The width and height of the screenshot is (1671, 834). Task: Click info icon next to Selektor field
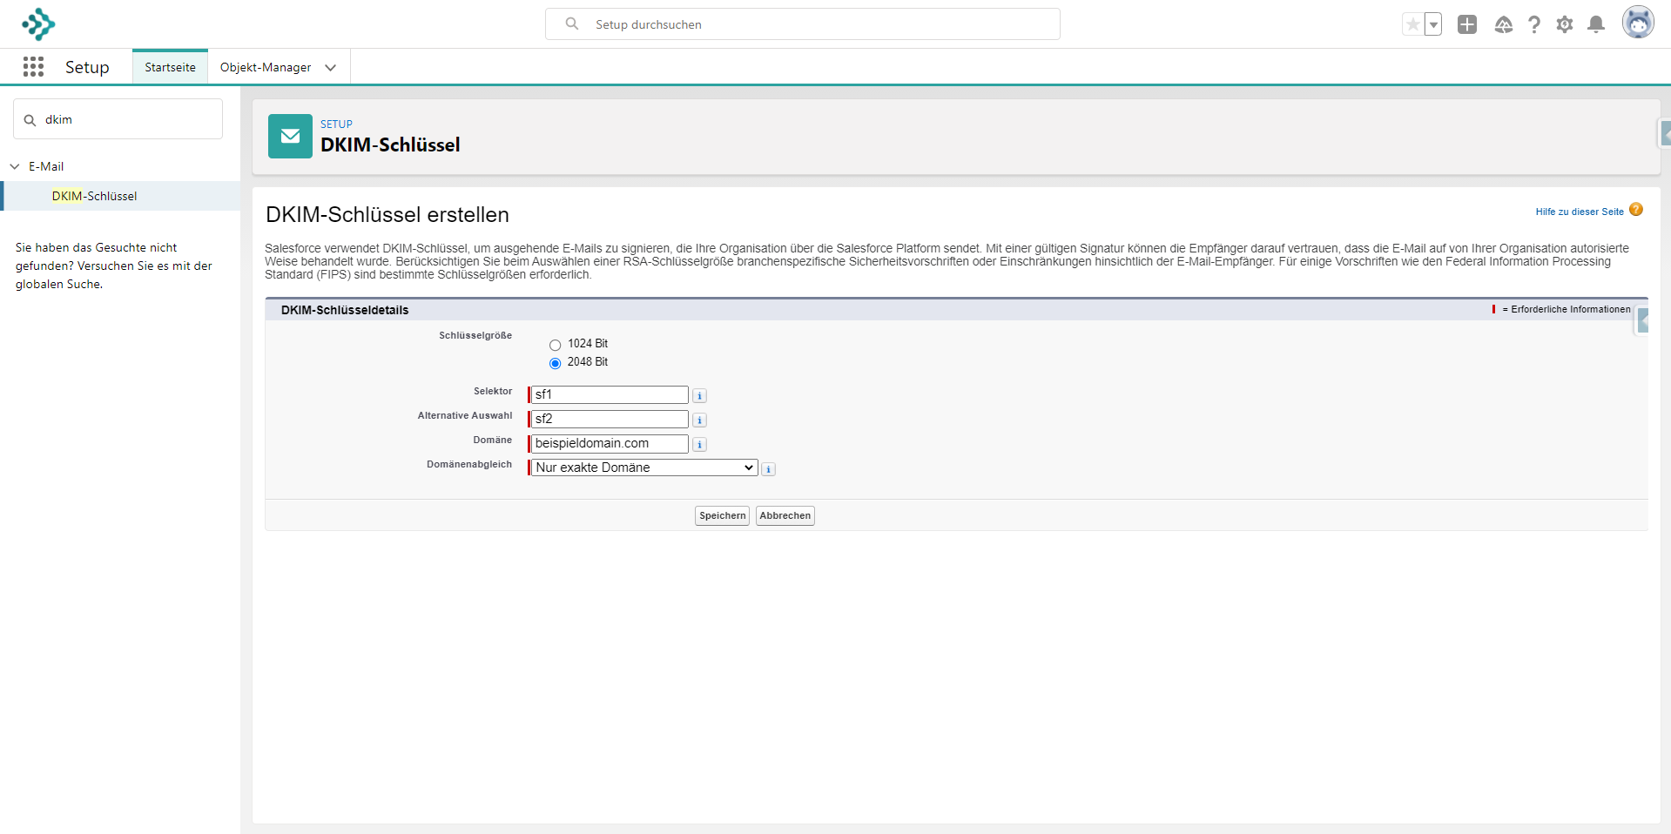(699, 396)
